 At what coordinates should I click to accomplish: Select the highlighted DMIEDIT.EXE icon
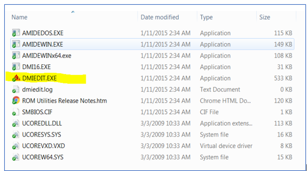16,78
